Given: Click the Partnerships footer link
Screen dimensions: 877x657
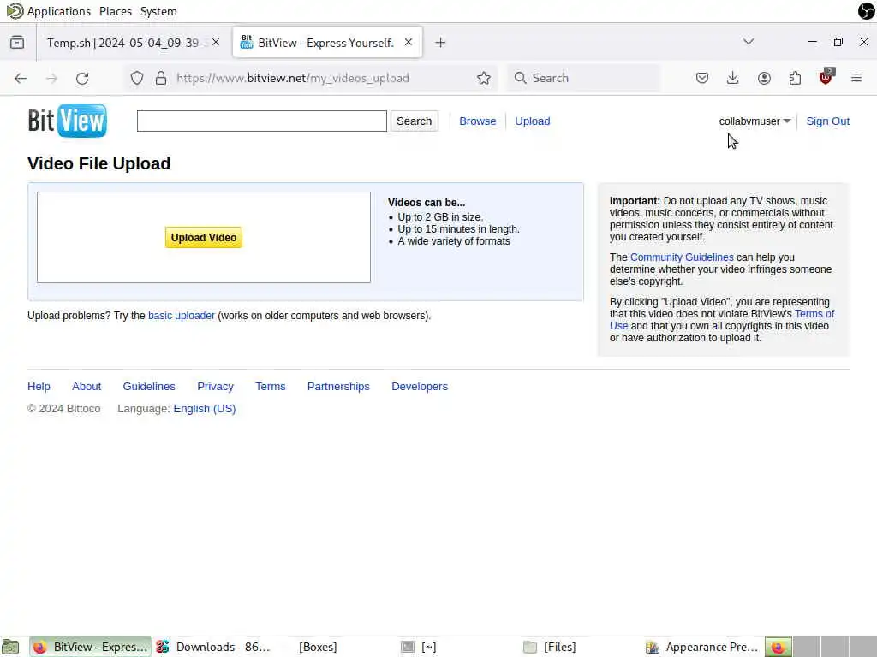Looking at the screenshot, I should click(x=338, y=387).
